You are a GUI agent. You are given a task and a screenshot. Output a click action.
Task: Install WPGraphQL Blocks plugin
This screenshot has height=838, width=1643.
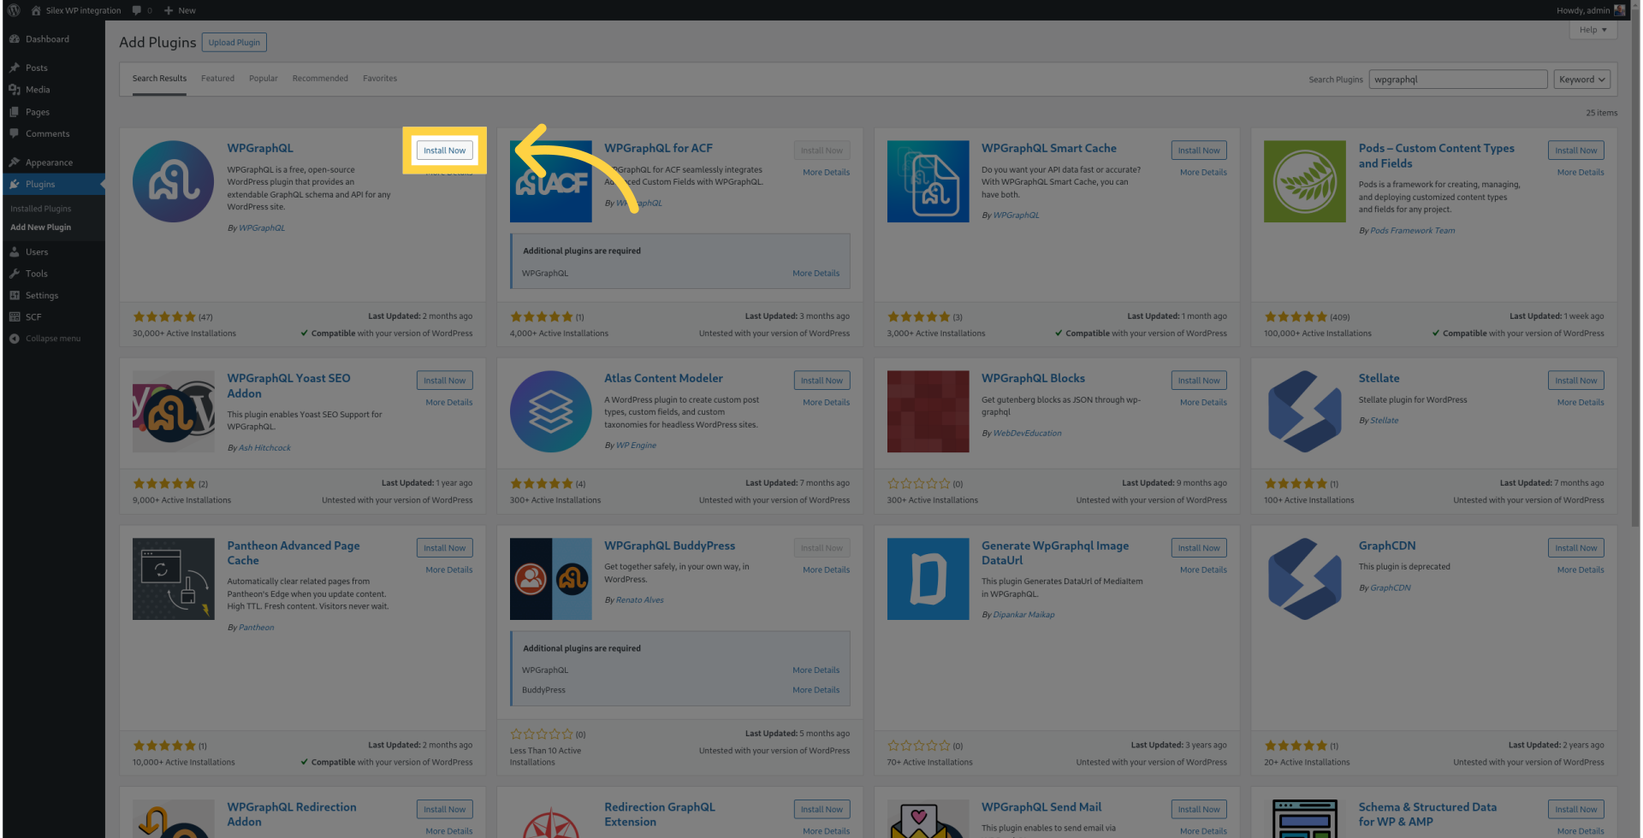pos(1198,381)
